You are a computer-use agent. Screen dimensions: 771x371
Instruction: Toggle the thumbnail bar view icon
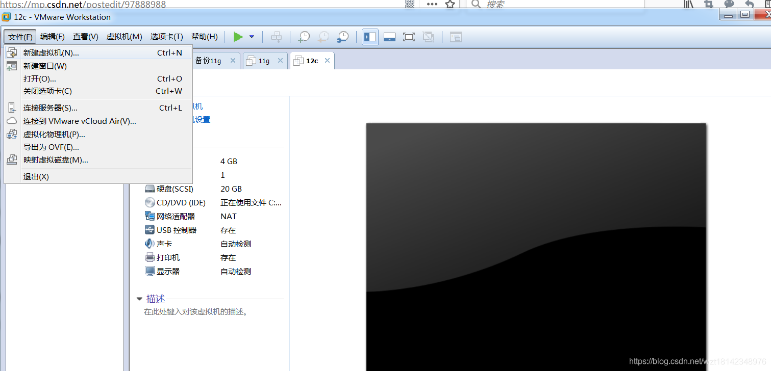tap(390, 37)
